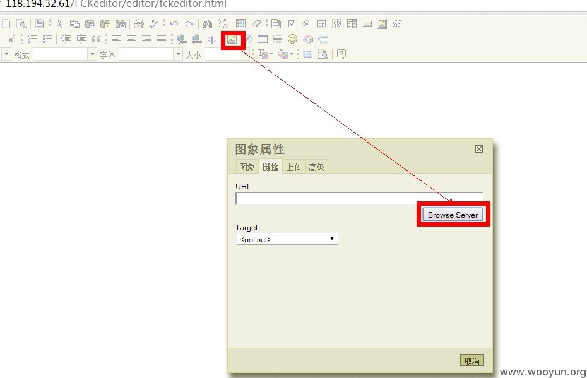
Task: Click the Cut scissors icon
Action: pyautogui.click(x=59, y=24)
